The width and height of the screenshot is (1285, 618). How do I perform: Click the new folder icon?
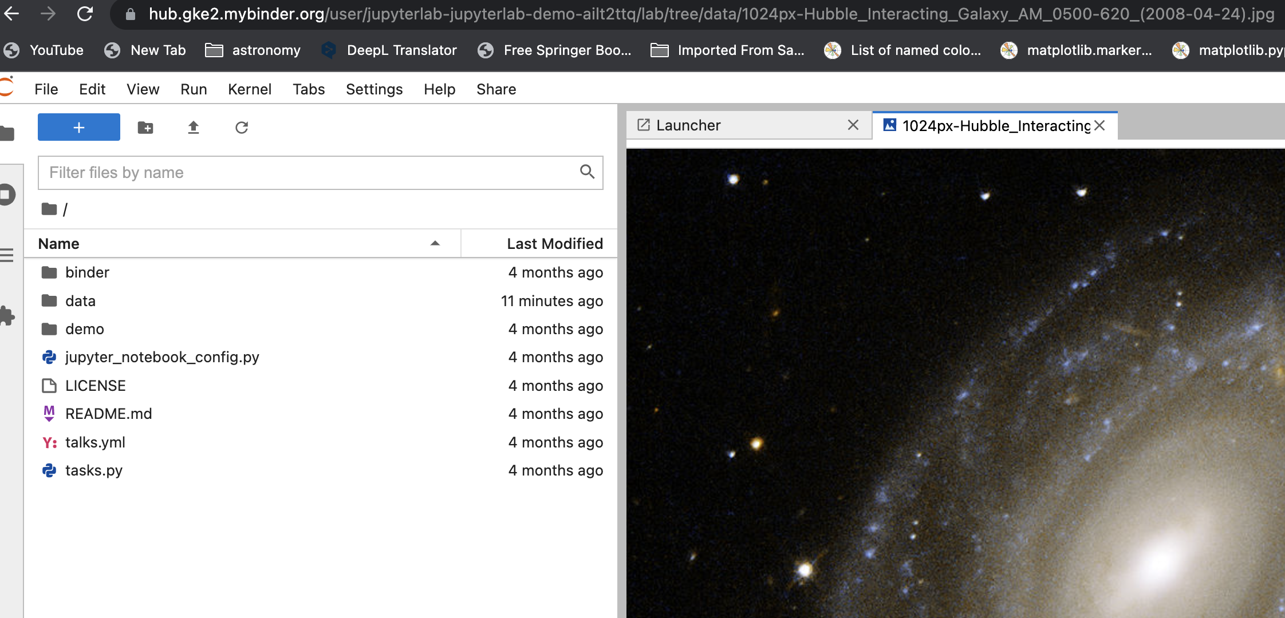tap(145, 127)
